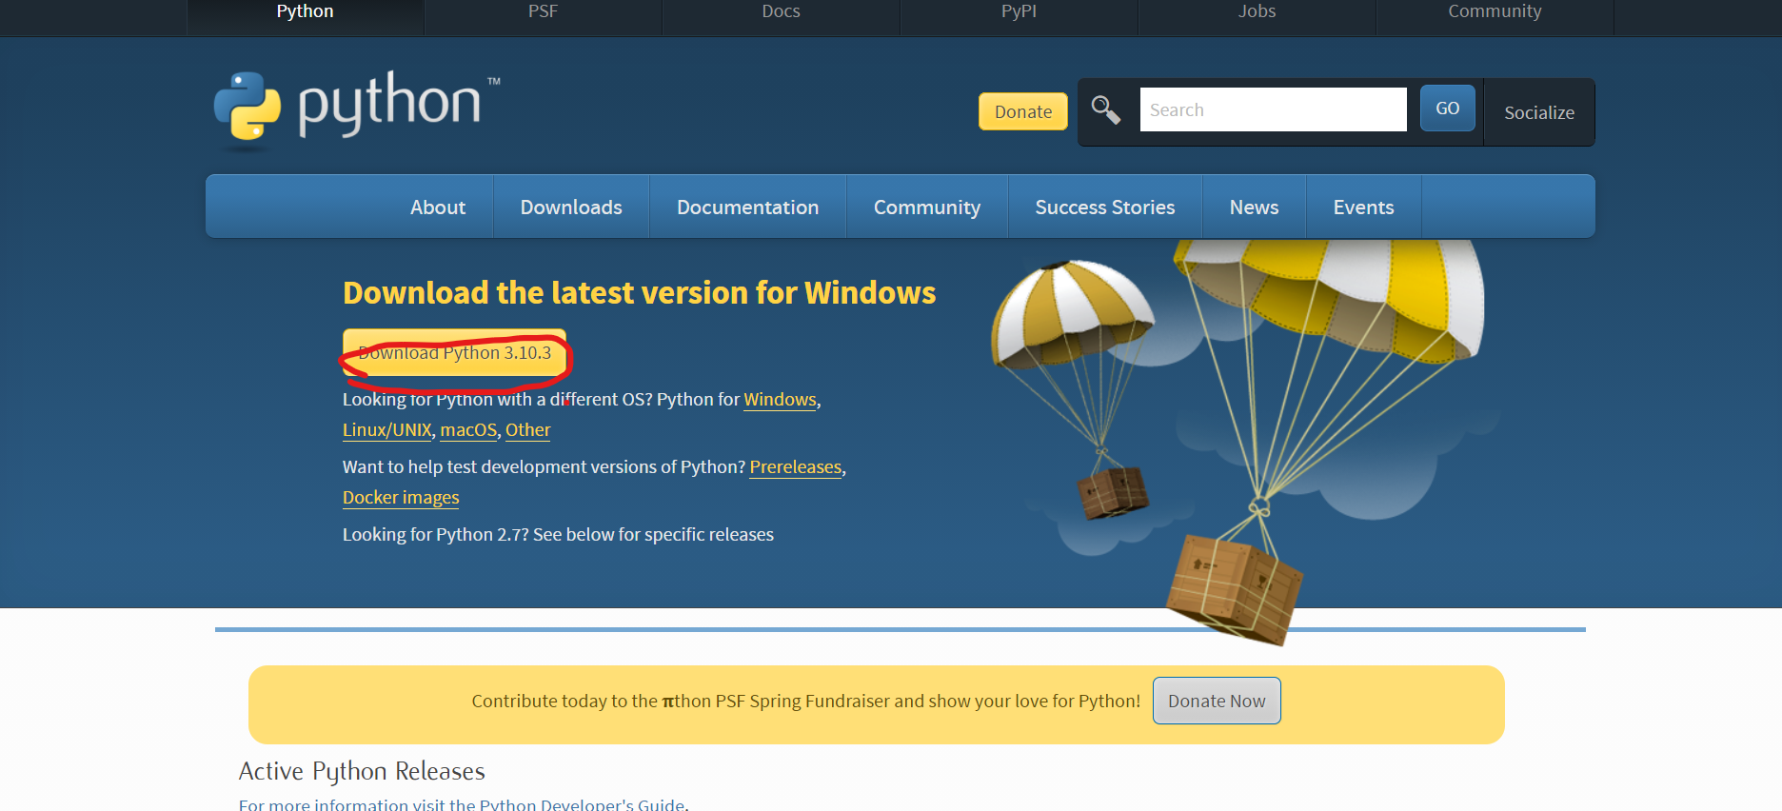The width and height of the screenshot is (1782, 811).
Task: Open the About navigation menu
Action: (x=438, y=207)
